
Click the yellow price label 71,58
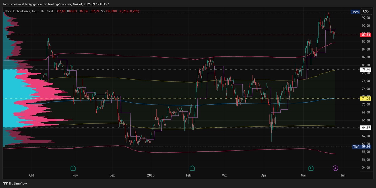366,98
